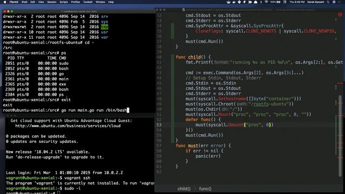Click the display mirroring menu bar icon
345x194 pixels.
pos(285,2)
